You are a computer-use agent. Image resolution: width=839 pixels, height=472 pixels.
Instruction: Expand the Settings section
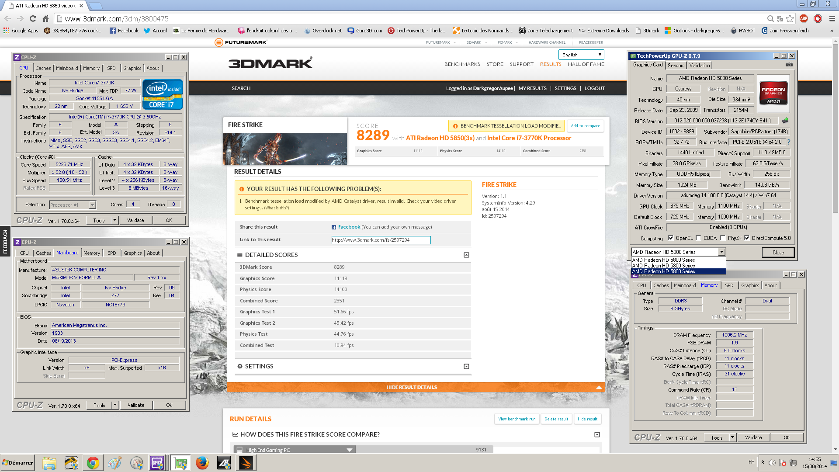(466, 366)
